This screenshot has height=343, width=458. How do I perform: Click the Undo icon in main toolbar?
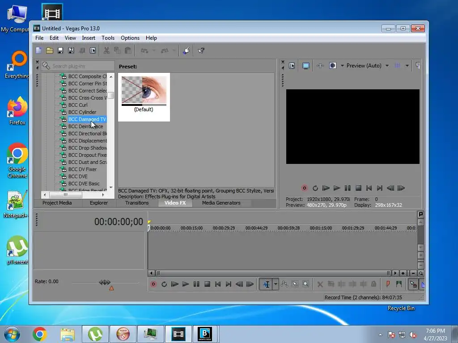tap(144, 50)
